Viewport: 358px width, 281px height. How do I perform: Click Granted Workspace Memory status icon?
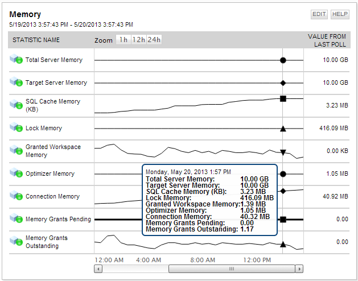(16, 150)
